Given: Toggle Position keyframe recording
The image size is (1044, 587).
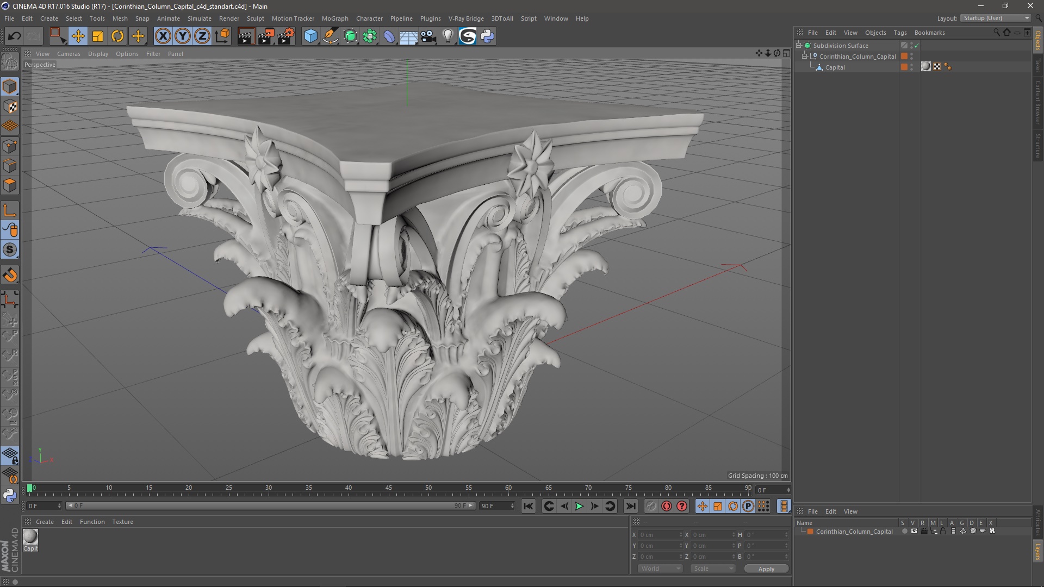Looking at the screenshot, I should tap(702, 506).
